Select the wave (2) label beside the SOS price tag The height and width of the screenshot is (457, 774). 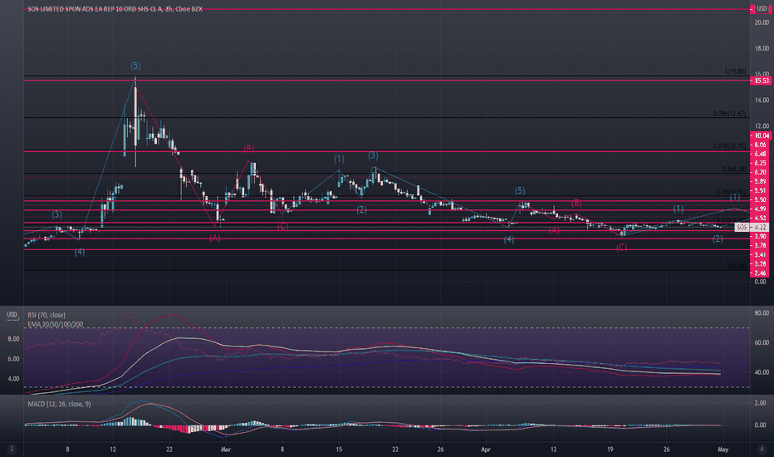718,238
